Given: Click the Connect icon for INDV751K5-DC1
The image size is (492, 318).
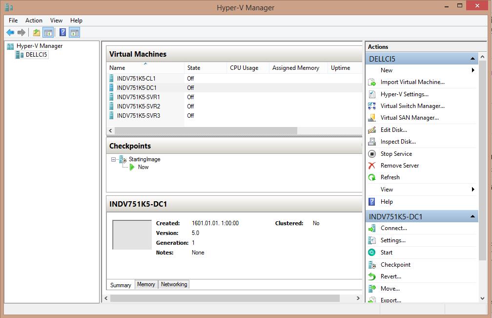Looking at the screenshot, I should [372, 228].
